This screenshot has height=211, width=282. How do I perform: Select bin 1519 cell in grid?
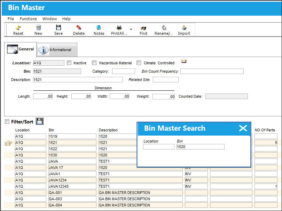pos(72,136)
